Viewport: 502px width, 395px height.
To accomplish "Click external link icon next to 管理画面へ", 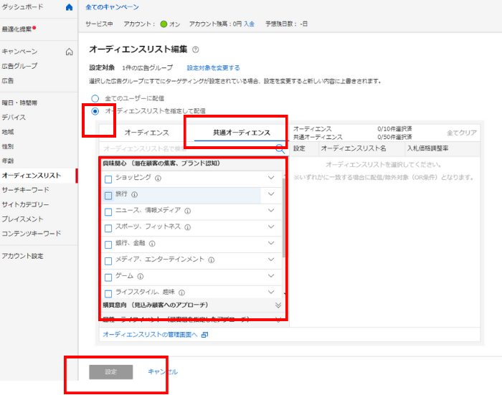I will point(204,335).
